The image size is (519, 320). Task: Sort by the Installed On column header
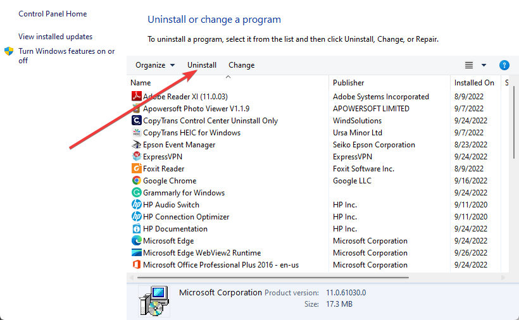tap(475, 83)
